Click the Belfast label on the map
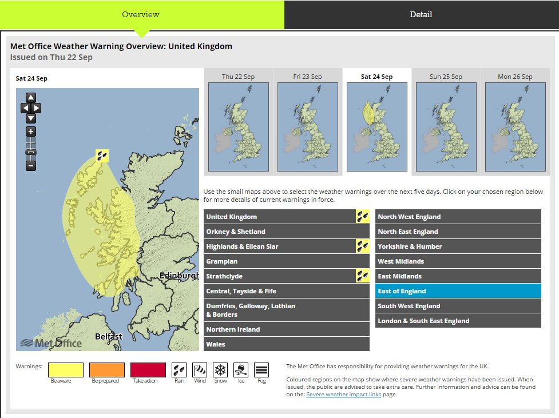This screenshot has height=418, width=559. pos(108,336)
